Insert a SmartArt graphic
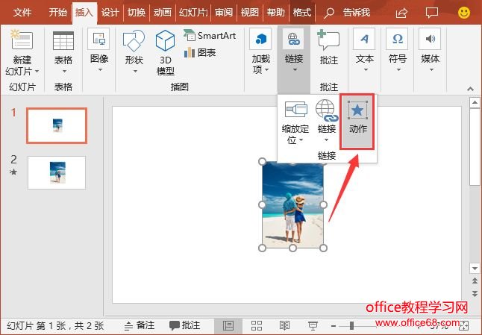482x335 pixels. (210, 36)
